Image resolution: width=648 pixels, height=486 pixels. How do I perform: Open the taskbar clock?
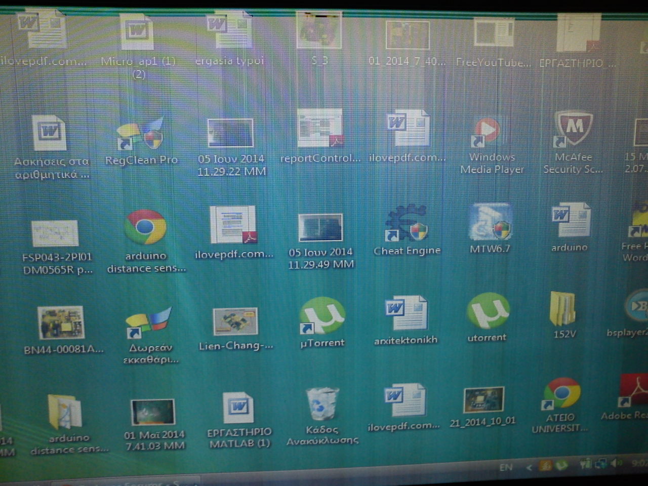tap(640, 462)
